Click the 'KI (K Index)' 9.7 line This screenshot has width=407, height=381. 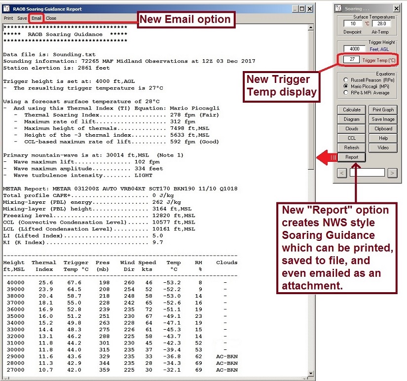(x=83, y=243)
